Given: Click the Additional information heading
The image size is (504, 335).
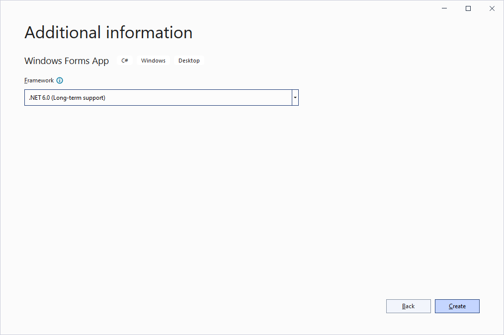Looking at the screenshot, I should click(108, 32).
